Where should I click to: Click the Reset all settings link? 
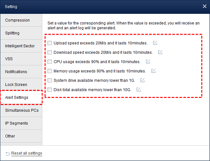coord(26,153)
